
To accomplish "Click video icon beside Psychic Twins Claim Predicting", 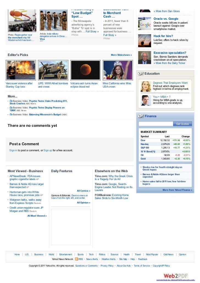I will [x=11, y=101].
